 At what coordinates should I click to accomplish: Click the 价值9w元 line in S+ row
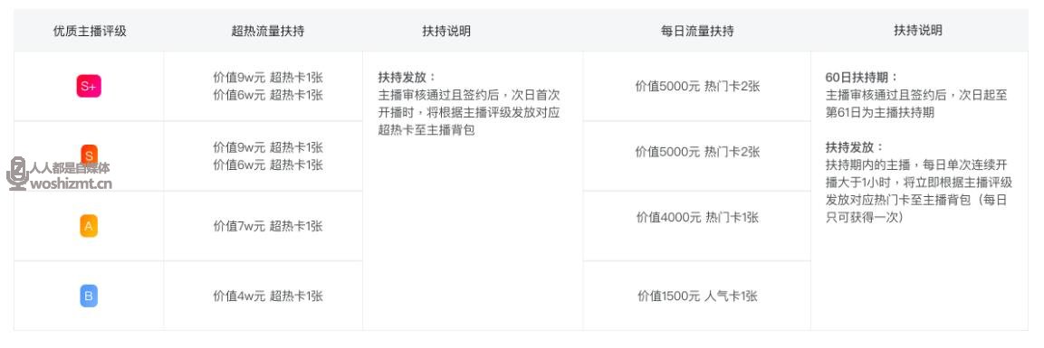click(268, 77)
